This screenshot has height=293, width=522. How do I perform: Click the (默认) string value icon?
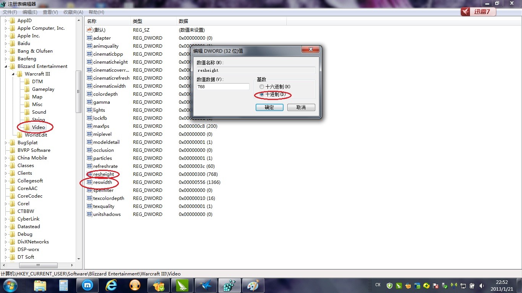point(90,30)
